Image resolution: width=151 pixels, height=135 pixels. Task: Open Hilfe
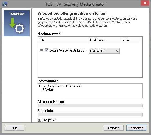[x=14, y=128]
